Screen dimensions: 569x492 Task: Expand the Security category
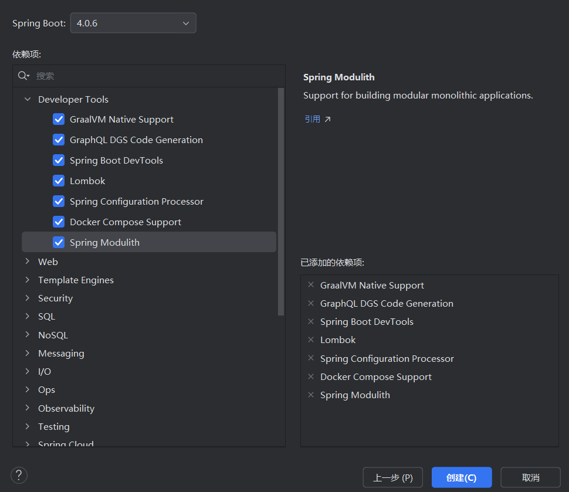click(28, 298)
